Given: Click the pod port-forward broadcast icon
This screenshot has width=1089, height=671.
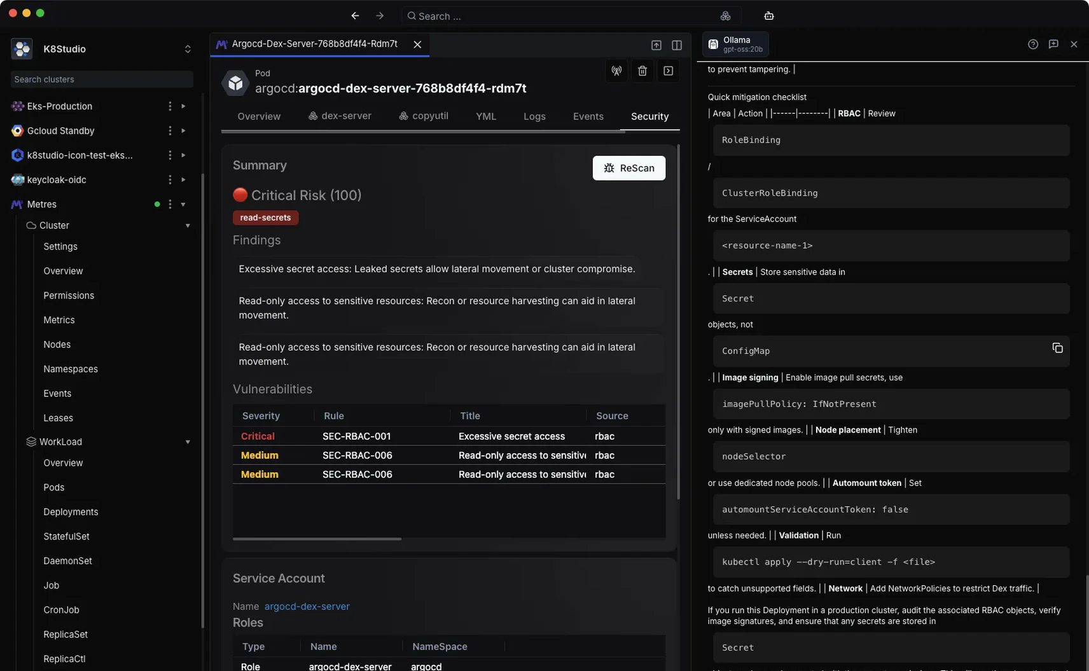Looking at the screenshot, I should tap(616, 71).
